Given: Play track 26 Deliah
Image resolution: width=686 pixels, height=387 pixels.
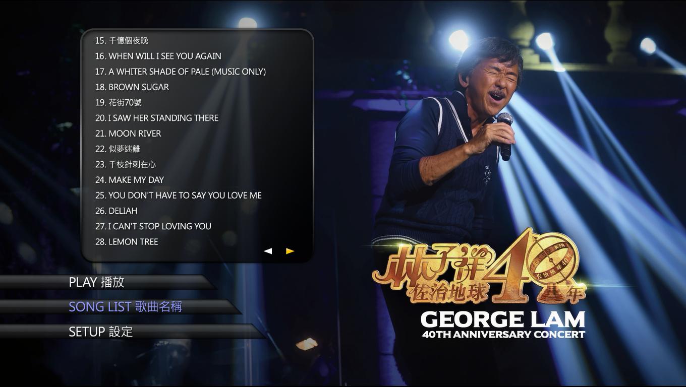Looking at the screenshot, I should tap(116, 211).
